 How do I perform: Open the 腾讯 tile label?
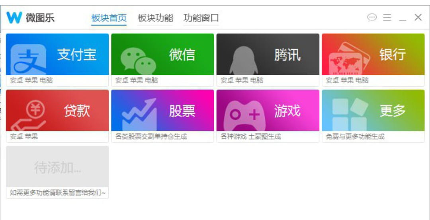[x=287, y=55]
